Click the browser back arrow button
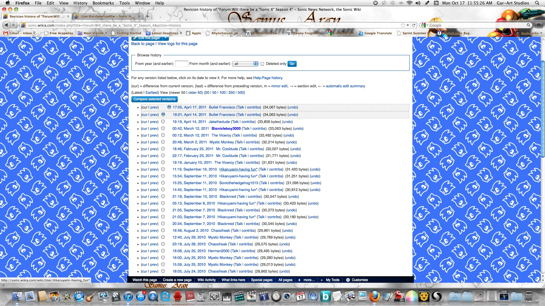 pyautogui.click(x=6, y=25)
